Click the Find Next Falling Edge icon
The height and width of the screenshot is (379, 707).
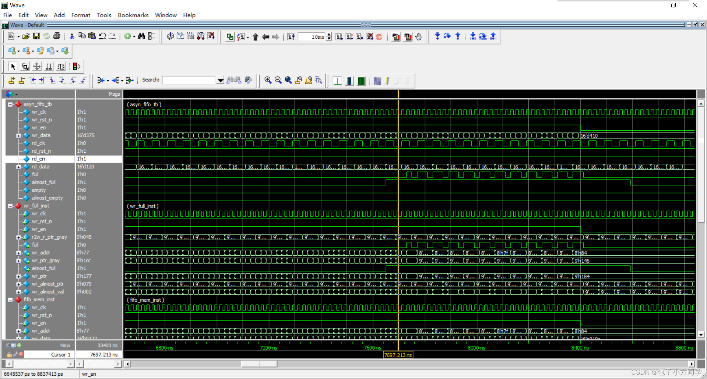(x=63, y=80)
